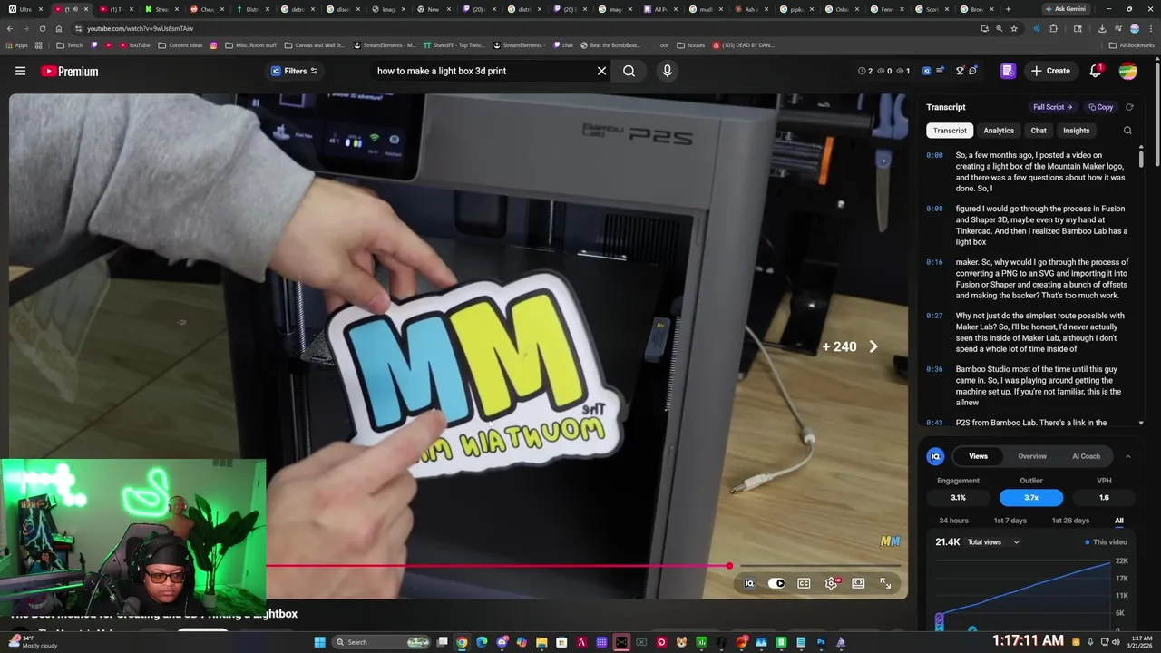This screenshot has width=1161, height=653.
Task: Click the Create button
Action: (1050, 71)
